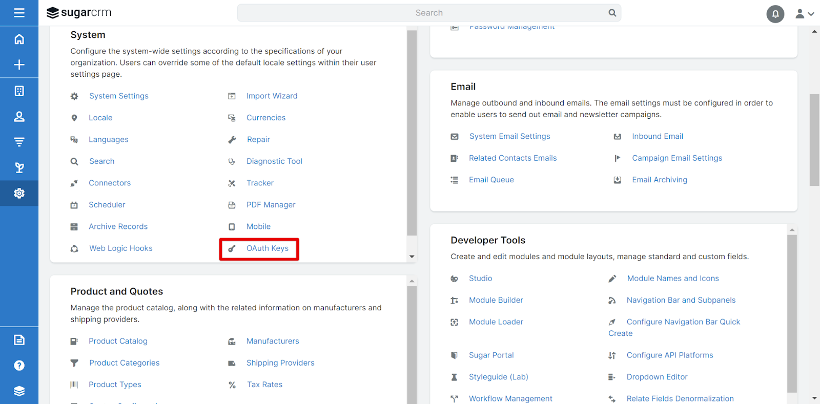The image size is (820, 404).
Task: Click the stethoscope icon beside Diagnostic Tool
Action: click(x=232, y=162)
